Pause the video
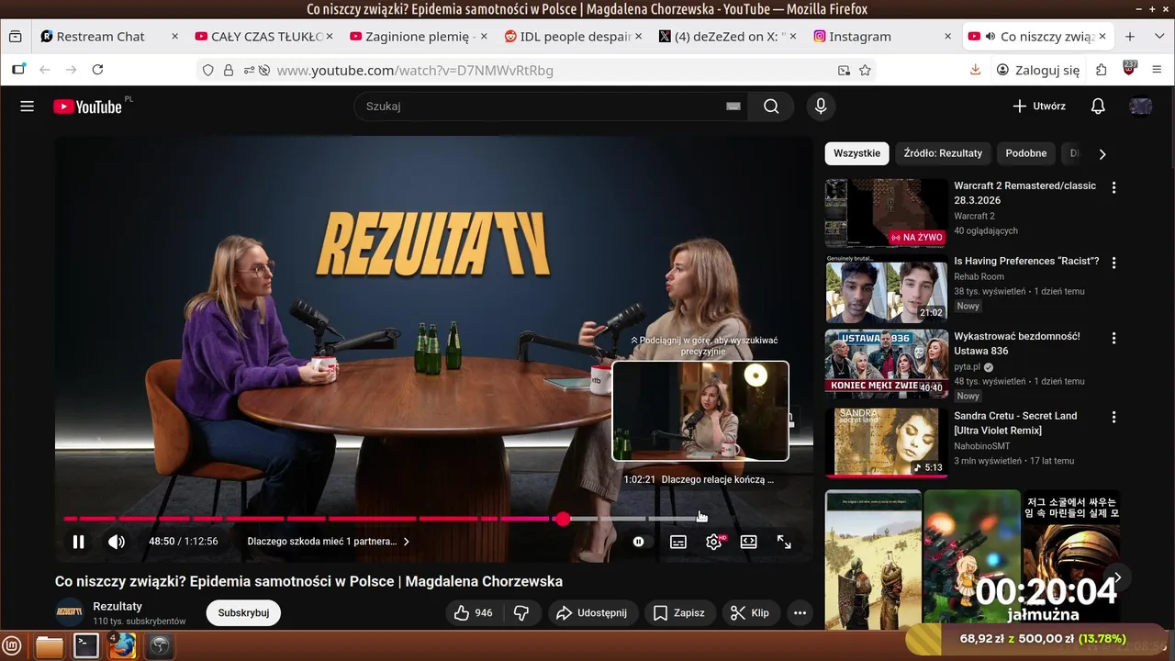Screen dimensions: 1175x661 [79, 542]
